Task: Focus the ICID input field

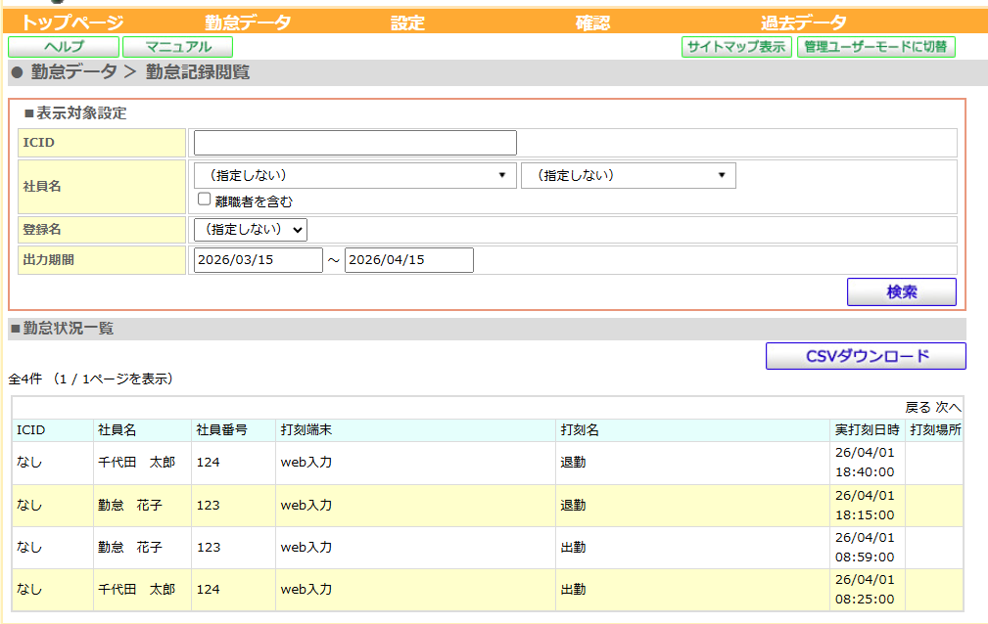Action: click(354, 143)
